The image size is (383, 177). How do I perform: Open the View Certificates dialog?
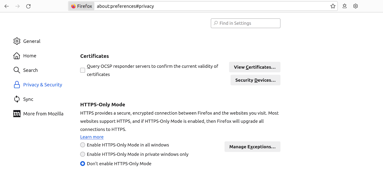click(x=254, y=67)
